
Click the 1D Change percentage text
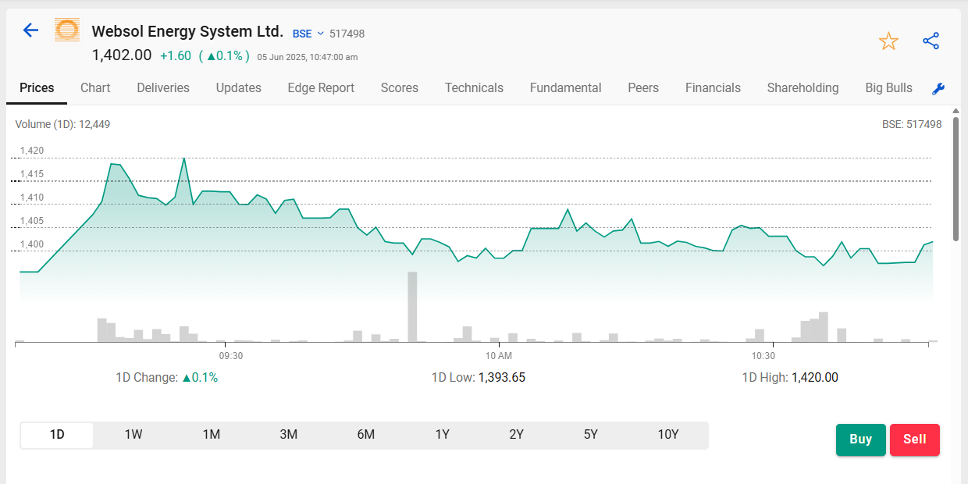pyautogui.click(x=200, y=378)
